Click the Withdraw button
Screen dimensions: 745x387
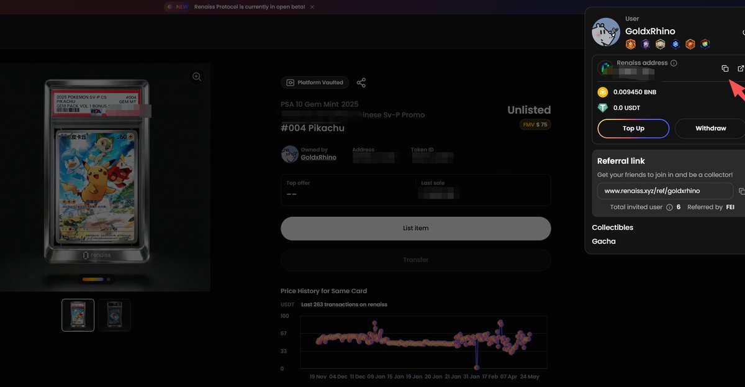[x=710, y=129]
